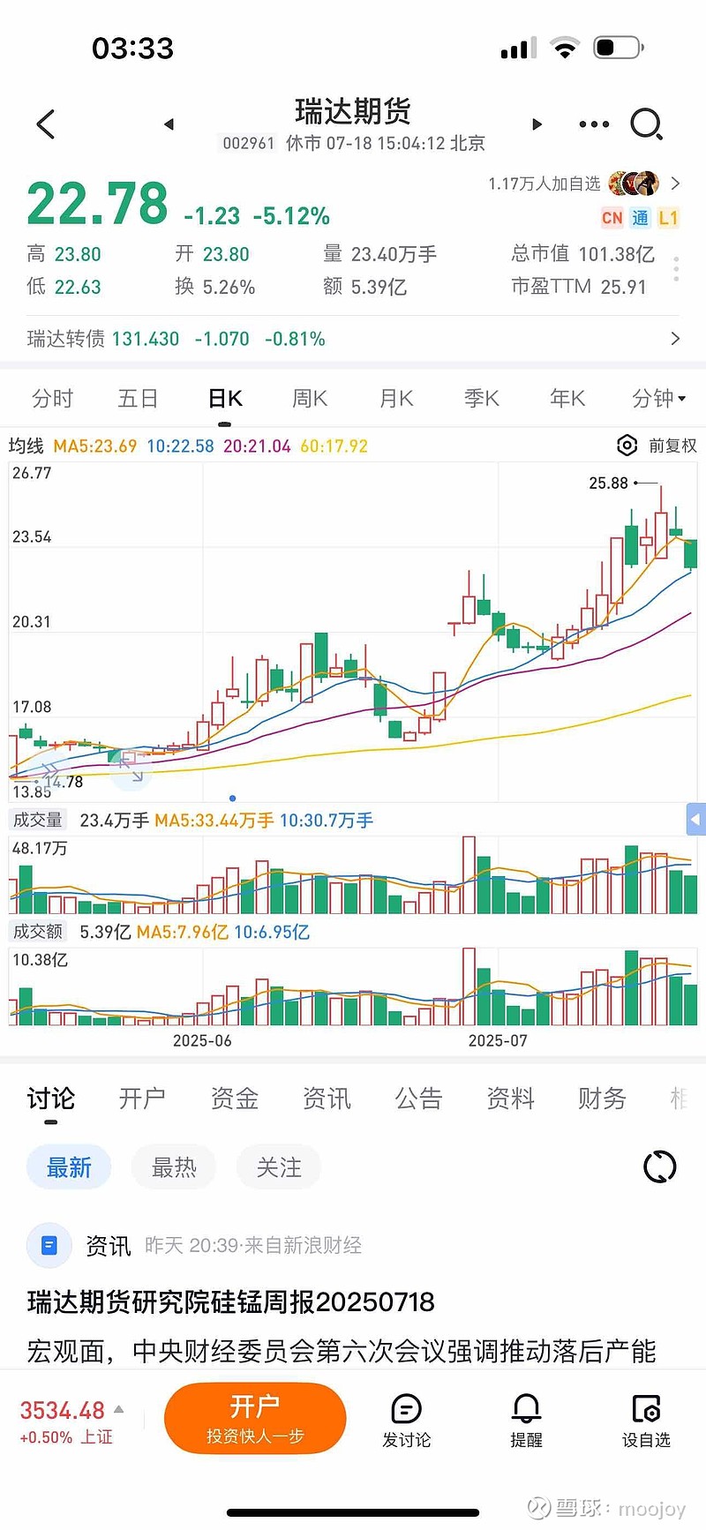Filter posts by 最新
Viewport: 706px width, 1530px height.
coord(69,1167)
